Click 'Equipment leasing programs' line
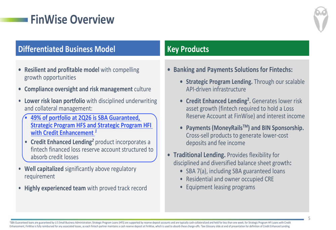 coord(220,187)
